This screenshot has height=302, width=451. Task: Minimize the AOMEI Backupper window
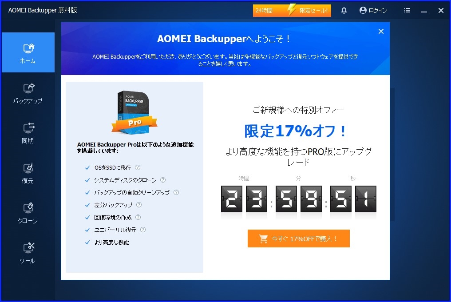point(424,11)
